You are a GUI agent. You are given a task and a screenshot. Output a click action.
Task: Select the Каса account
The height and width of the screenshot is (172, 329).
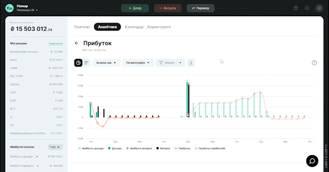coord(37,60)
